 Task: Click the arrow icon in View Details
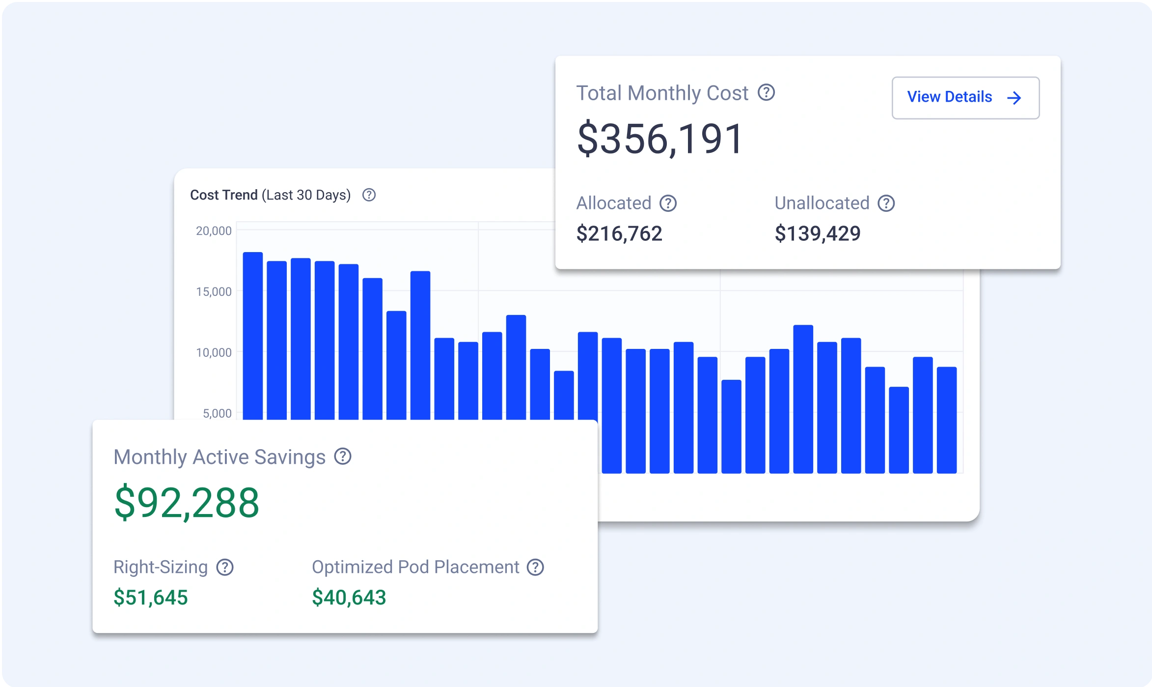click(x=1014, y=98)
